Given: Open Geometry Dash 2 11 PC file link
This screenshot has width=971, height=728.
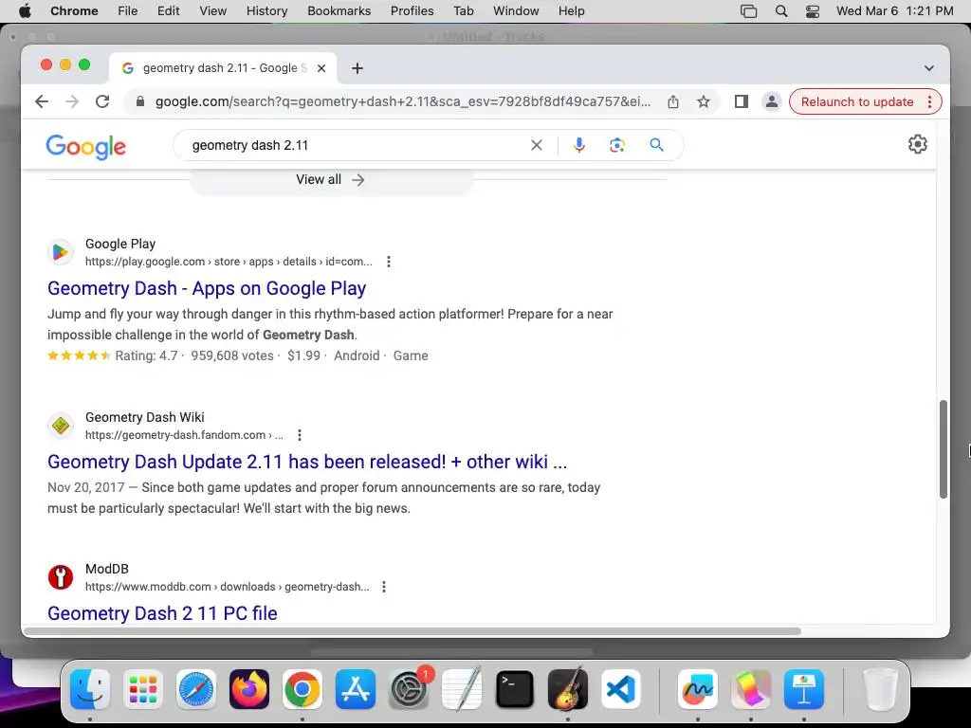Looking at the screenshot, I should 162,613.
